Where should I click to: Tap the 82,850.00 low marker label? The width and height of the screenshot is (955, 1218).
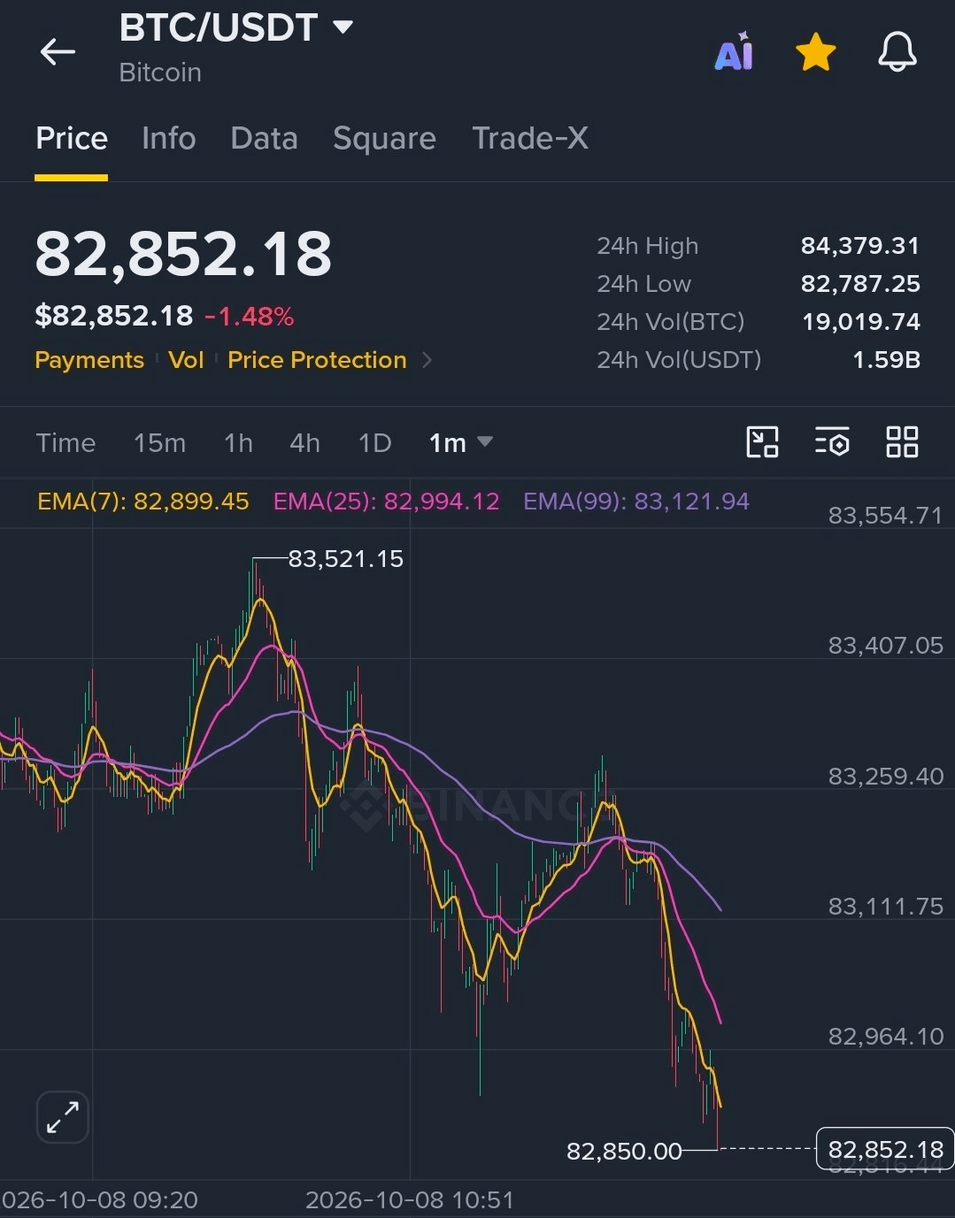point(624,1151)
